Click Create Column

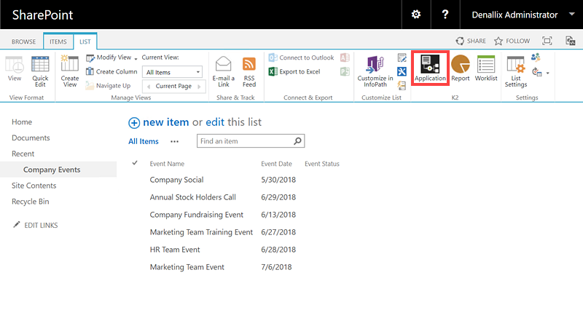tap(111, 71)
